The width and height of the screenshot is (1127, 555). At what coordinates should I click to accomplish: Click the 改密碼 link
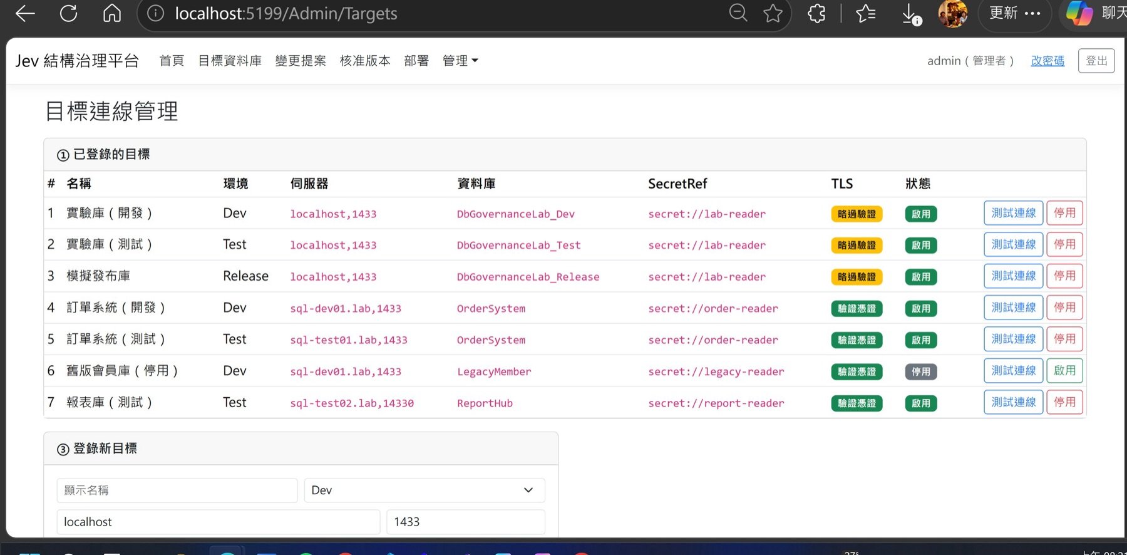coord(1047,61)
